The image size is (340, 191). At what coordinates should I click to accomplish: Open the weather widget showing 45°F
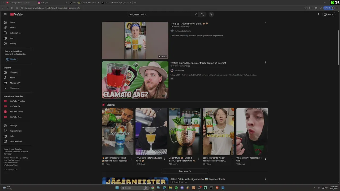click(7, 188)
